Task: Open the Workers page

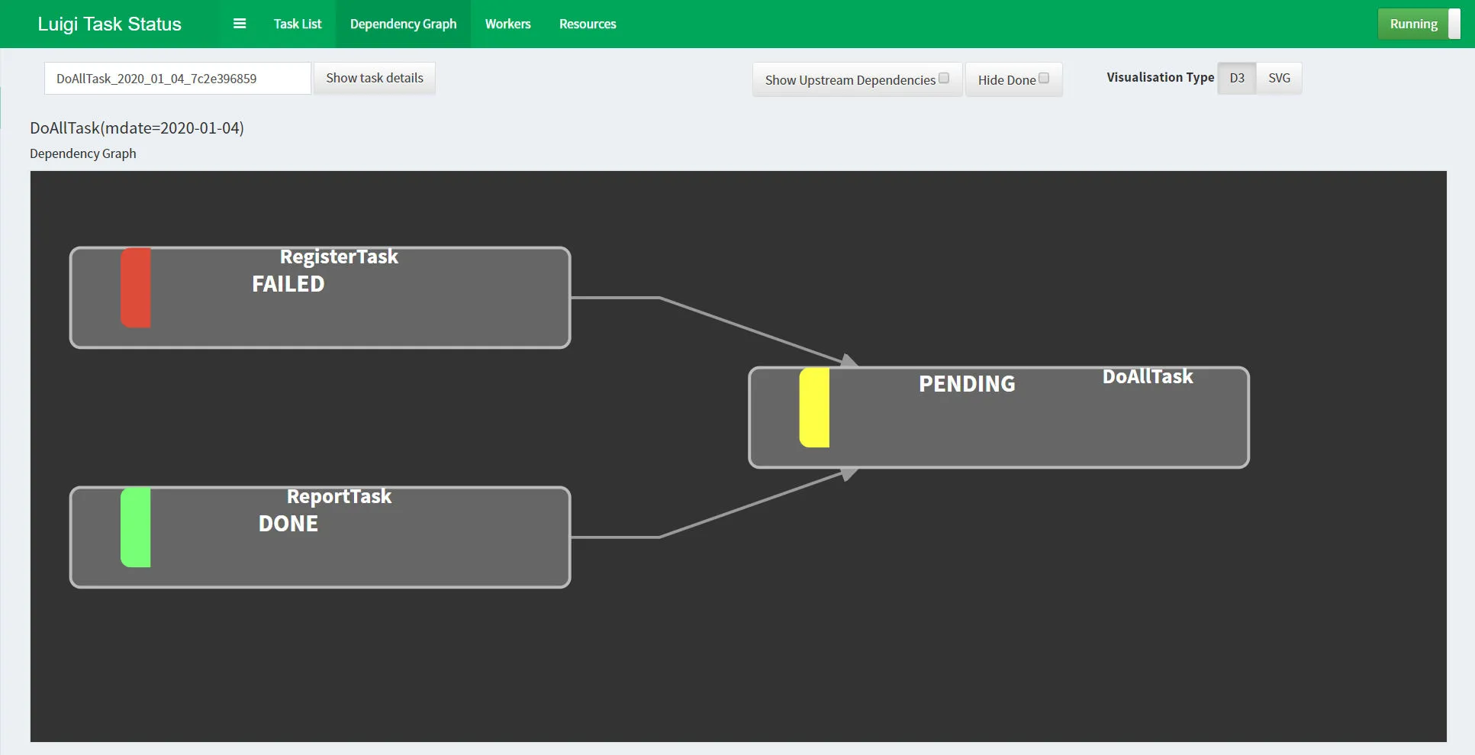Action: pos(507,24)
